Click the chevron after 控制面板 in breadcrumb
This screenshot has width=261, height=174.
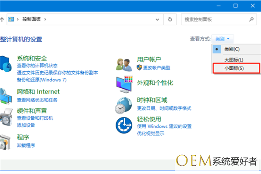coord(44,19)
